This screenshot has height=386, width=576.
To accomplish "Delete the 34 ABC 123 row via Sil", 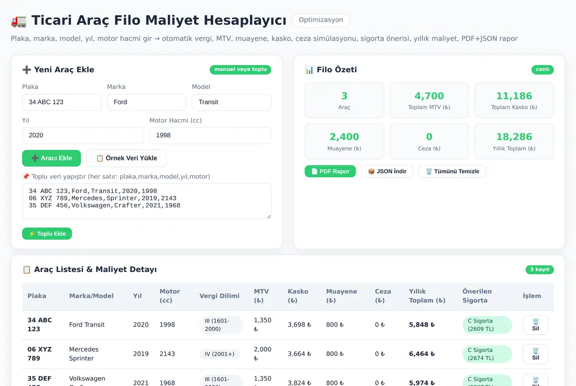I will click(x=536, y=325).
